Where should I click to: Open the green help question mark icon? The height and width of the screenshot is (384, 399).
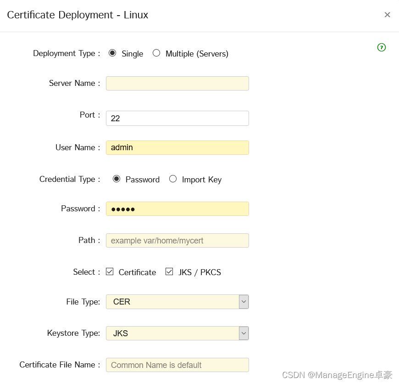coord(381,47)
